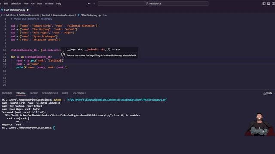
Task: Click line number 13 in gutter
Action: tap(5, 61)
